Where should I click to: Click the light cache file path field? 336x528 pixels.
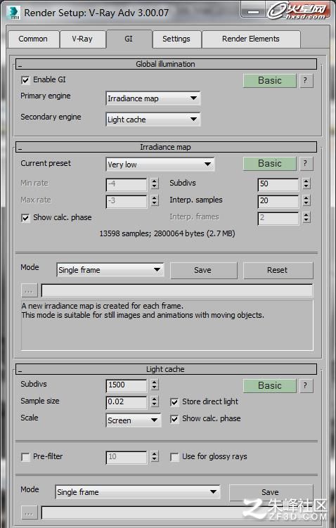[177, 513]
